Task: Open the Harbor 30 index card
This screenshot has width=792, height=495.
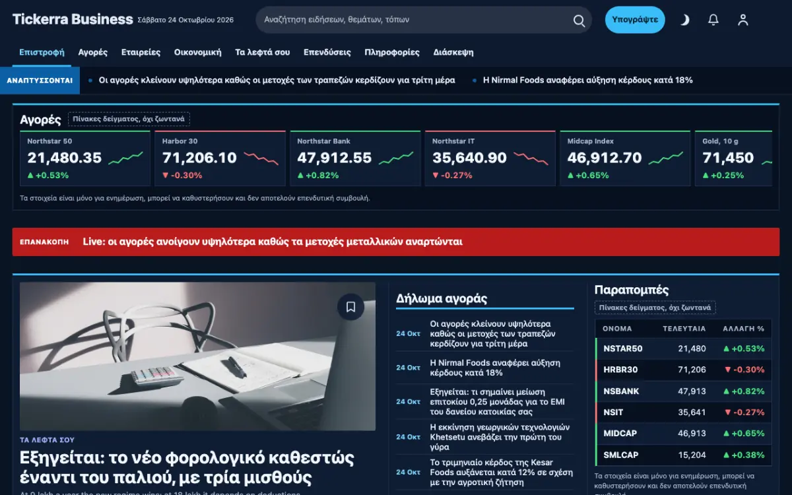Action: (x=220, y=158)
